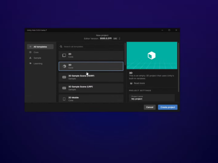Choose the 3D Sample Scene (HDRP) template
This screenshot has height=163, width=218.
pyautogui.click(x=91, y=77)
